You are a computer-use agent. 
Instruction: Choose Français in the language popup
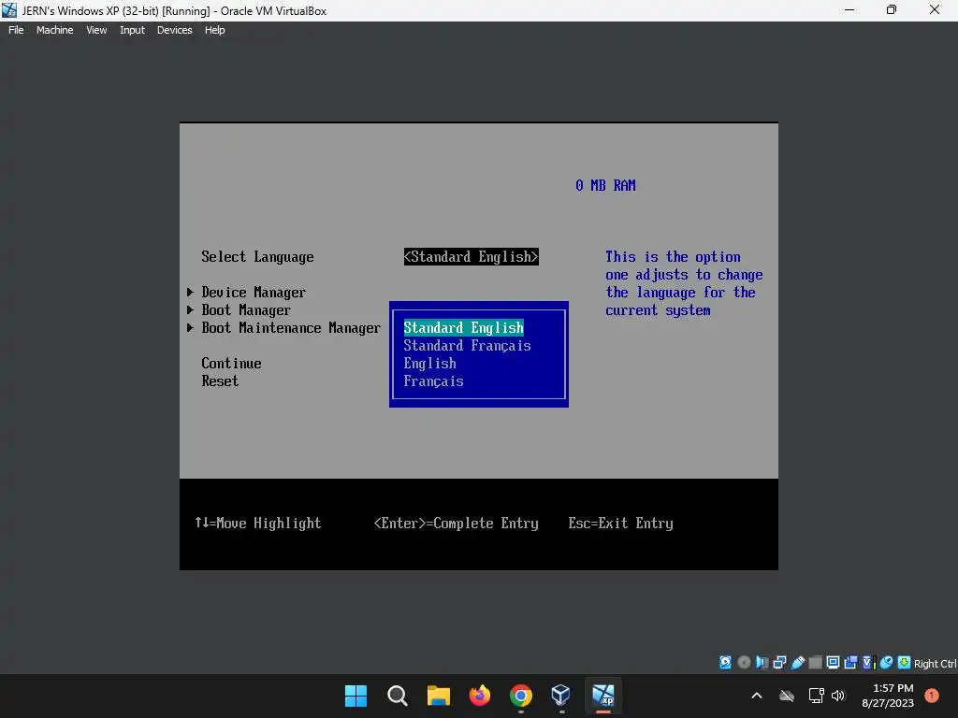point(433,381)
